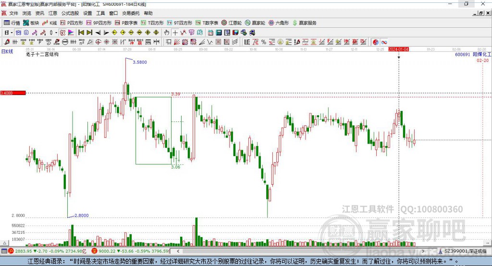Toggle the purple flag gradient icon

[71, 33]
